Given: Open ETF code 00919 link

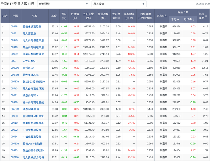Looking at the screenshot, I should (14, 47).
